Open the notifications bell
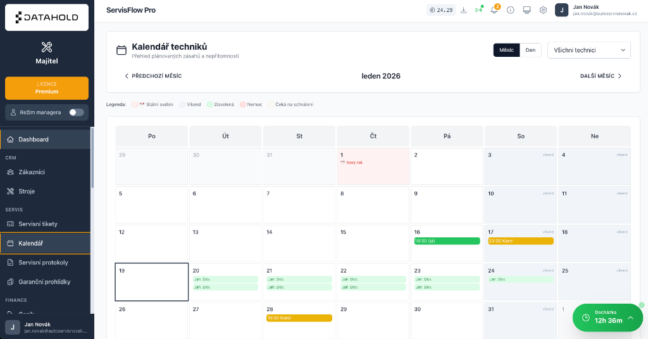 click(494, 10)
